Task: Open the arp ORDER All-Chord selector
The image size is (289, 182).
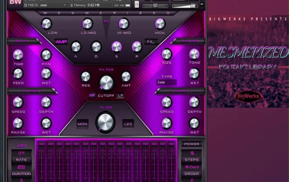Action: 192,167
